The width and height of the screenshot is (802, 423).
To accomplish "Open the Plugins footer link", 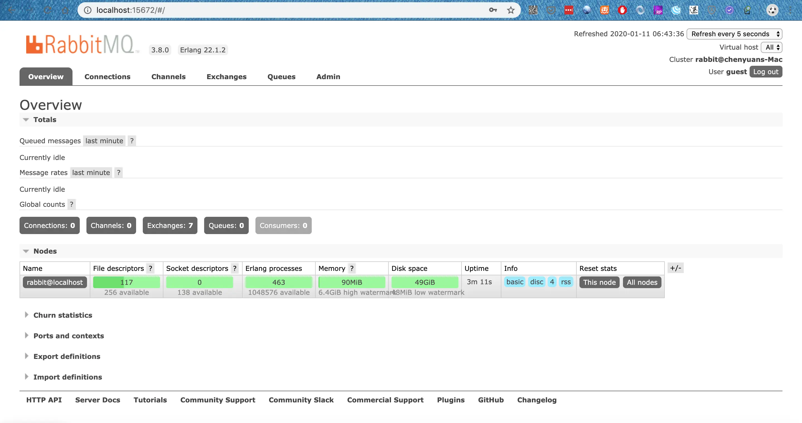I will [451, 400].
